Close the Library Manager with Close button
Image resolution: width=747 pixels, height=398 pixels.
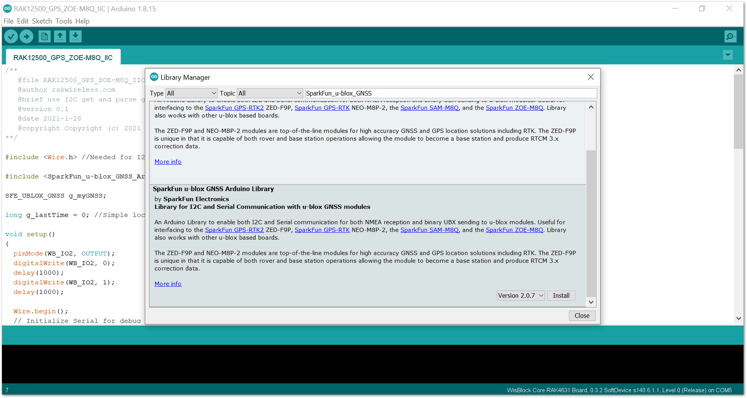tap(582, 316)
